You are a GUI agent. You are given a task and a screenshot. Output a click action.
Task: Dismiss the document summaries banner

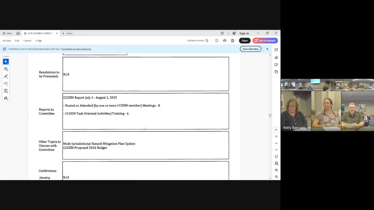tap(267, 49)
